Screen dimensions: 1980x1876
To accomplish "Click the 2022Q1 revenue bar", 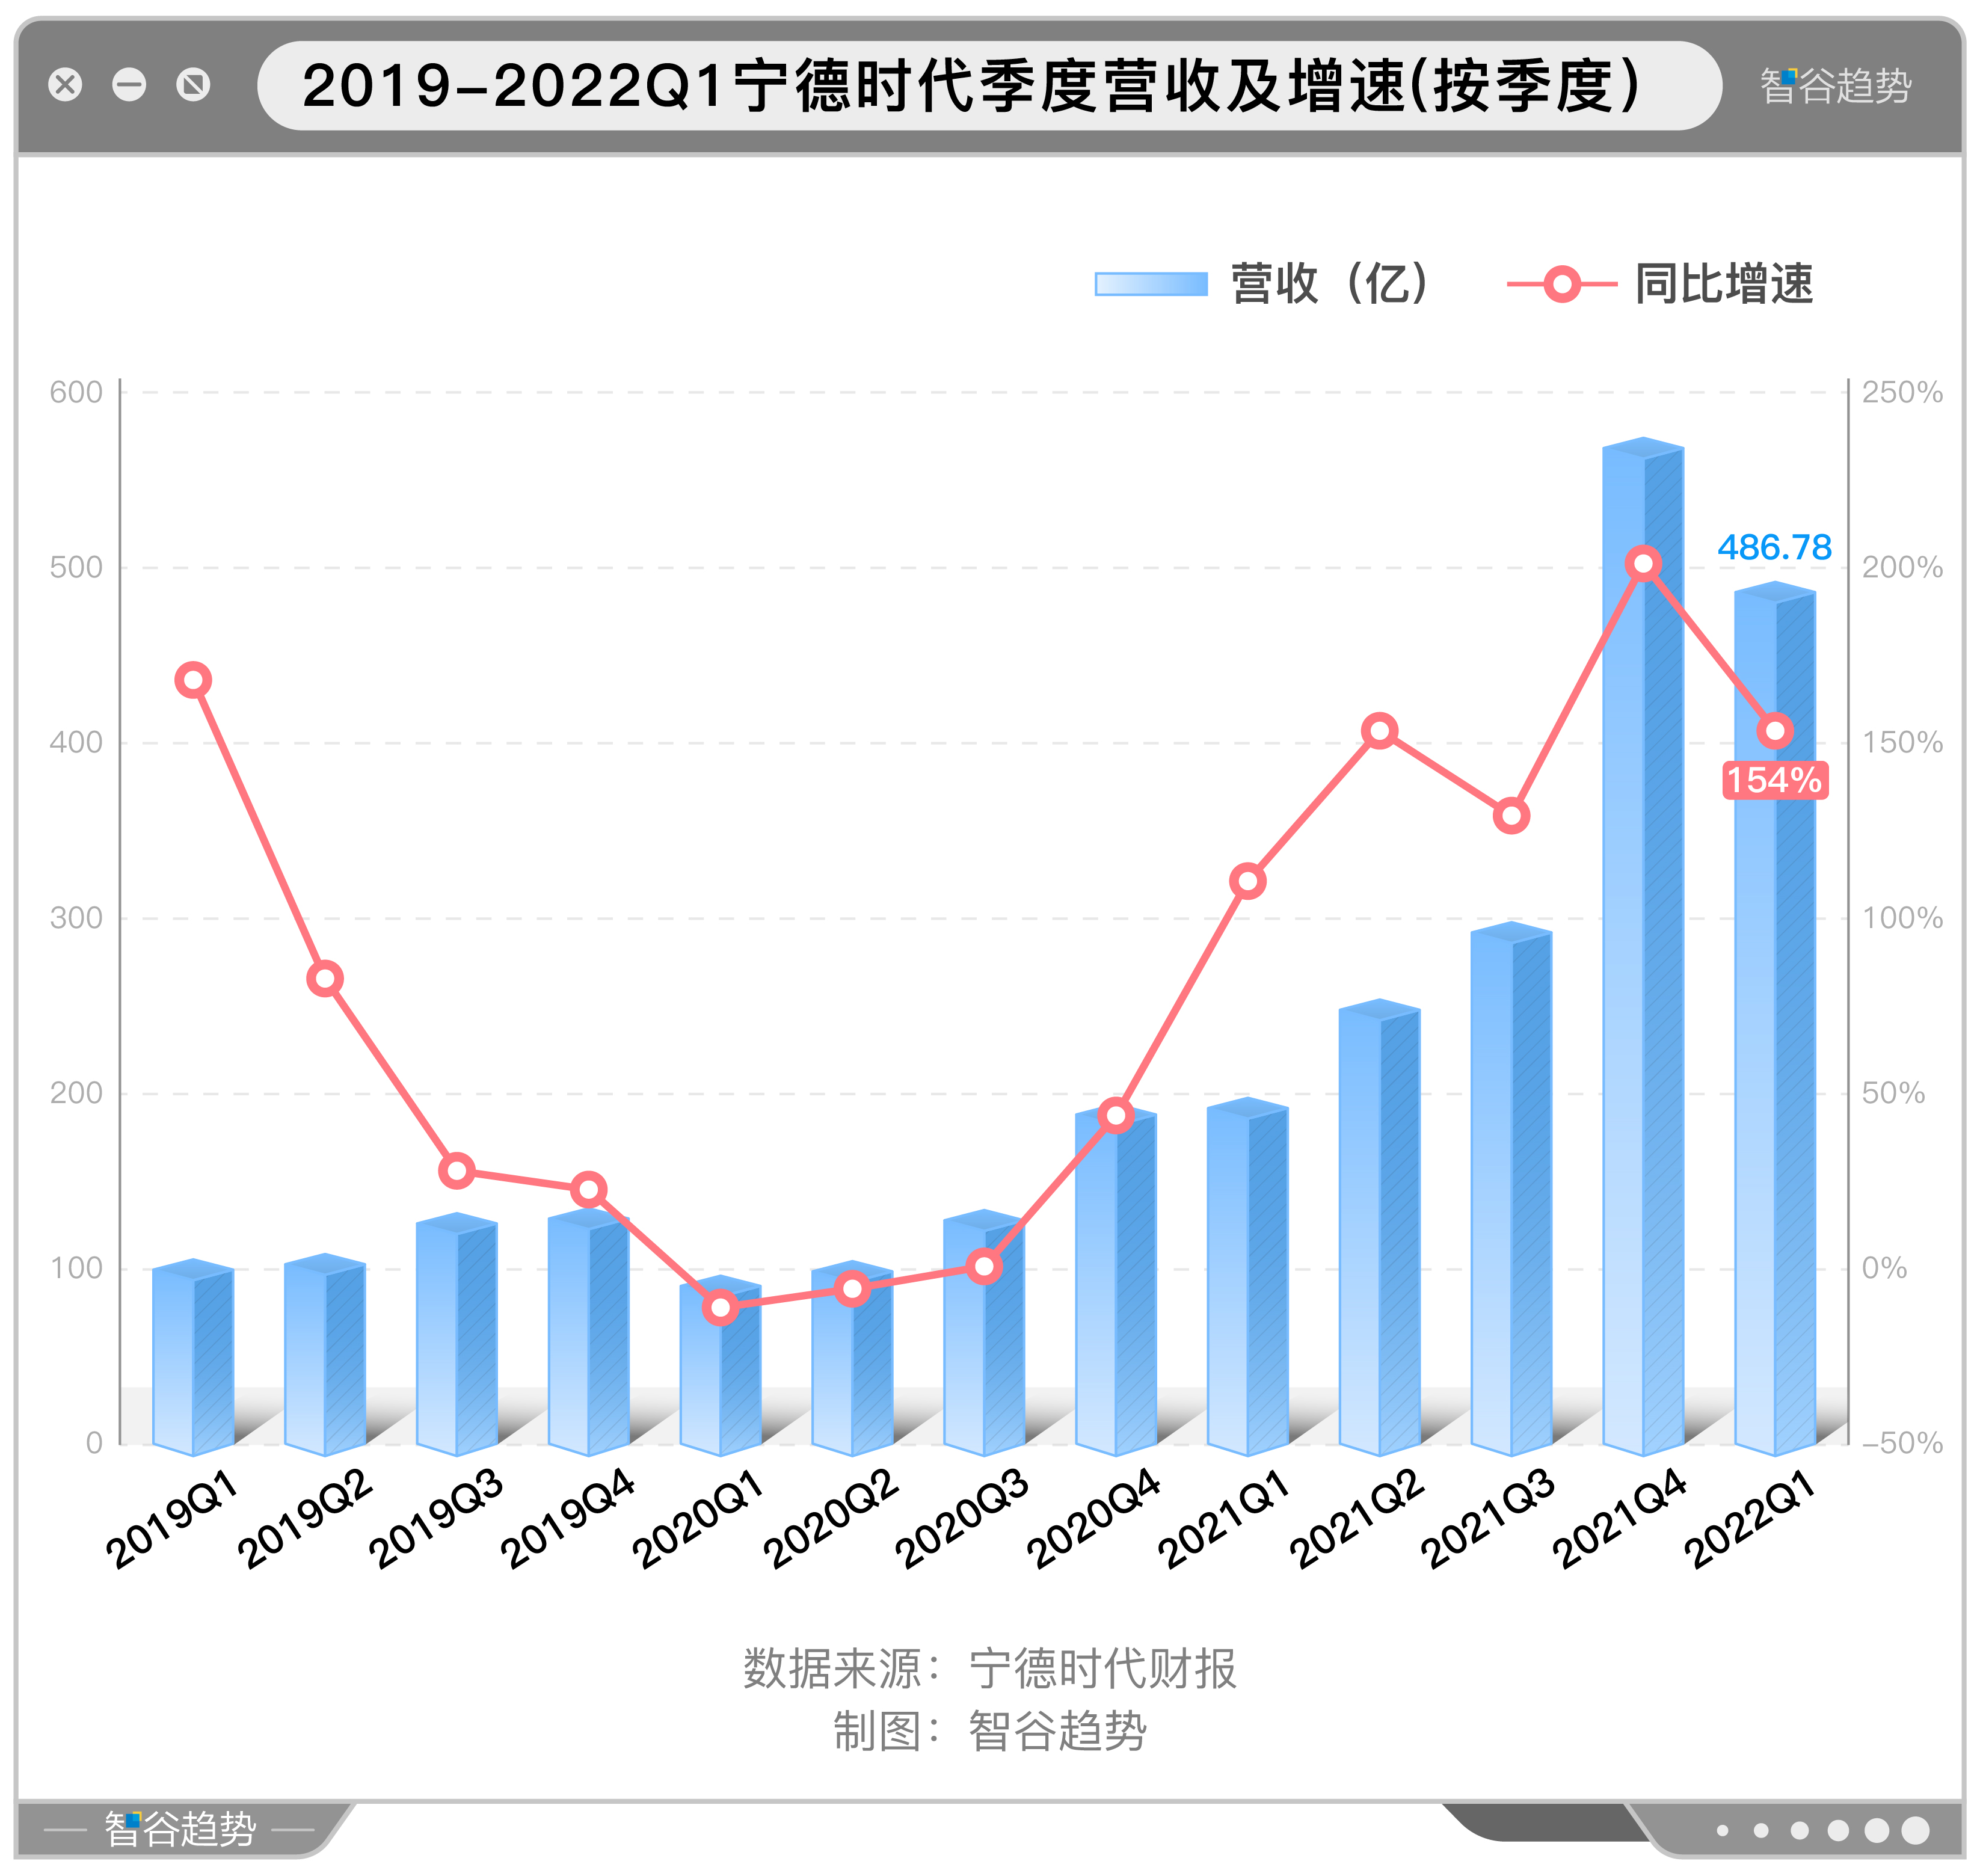I will [x=1774, y=1100].
